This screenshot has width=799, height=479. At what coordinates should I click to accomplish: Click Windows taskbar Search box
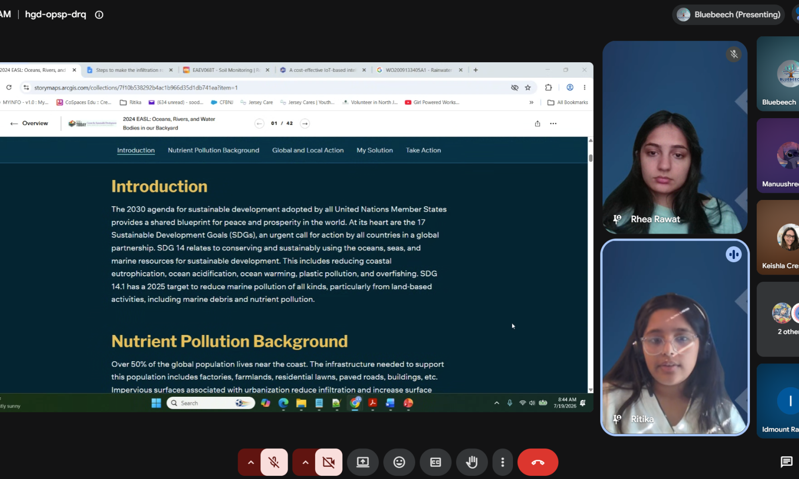[x=211, y=403]
